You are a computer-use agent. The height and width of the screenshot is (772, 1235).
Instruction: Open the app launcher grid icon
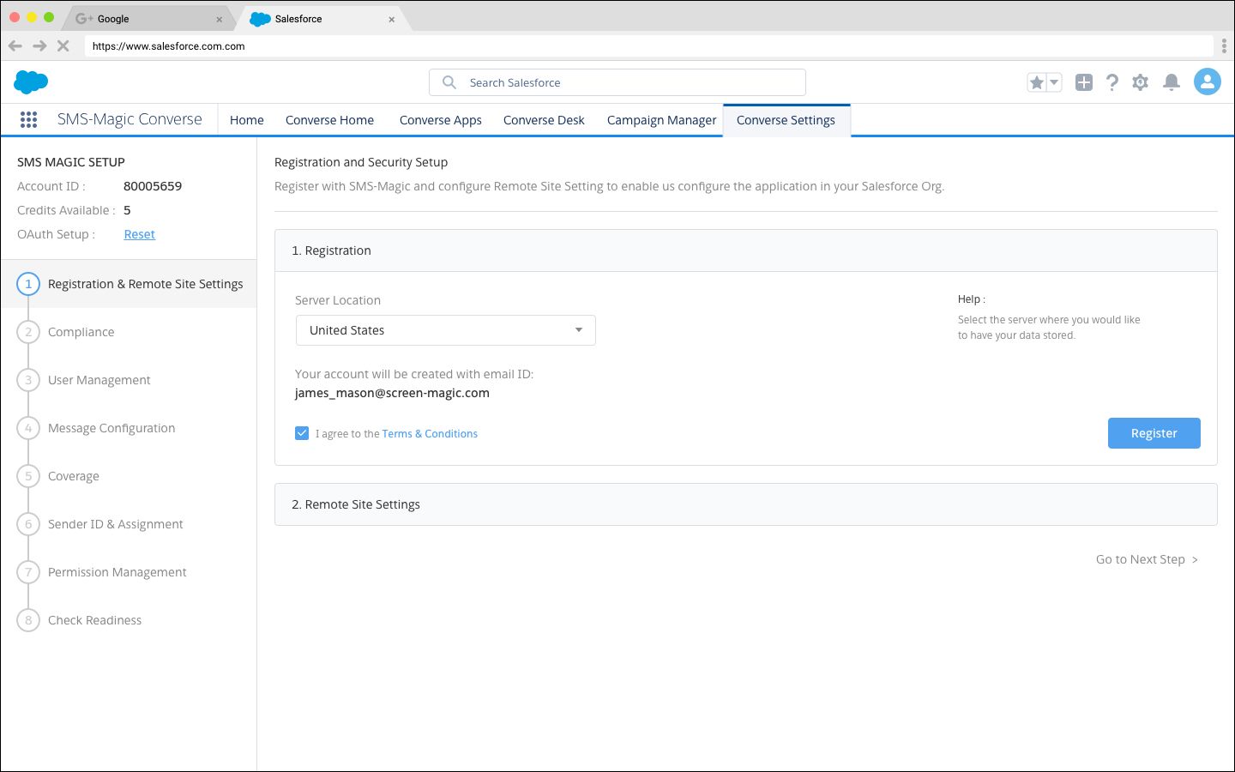point(28,120)
